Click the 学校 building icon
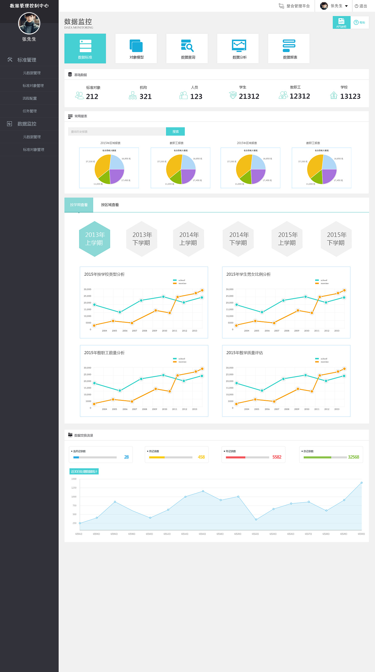The image size is (375, 672). coord(334,95)
